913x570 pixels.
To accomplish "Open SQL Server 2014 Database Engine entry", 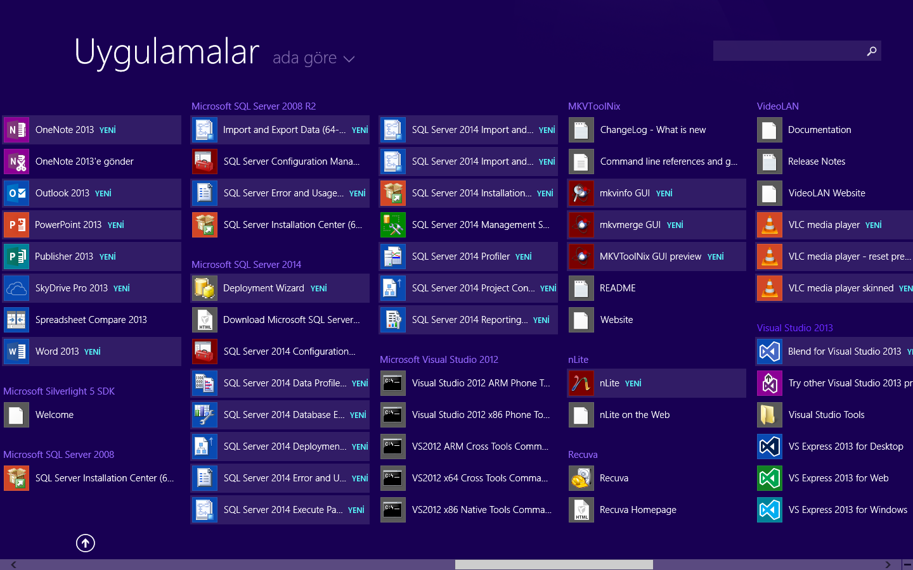I will pos(280,415).
